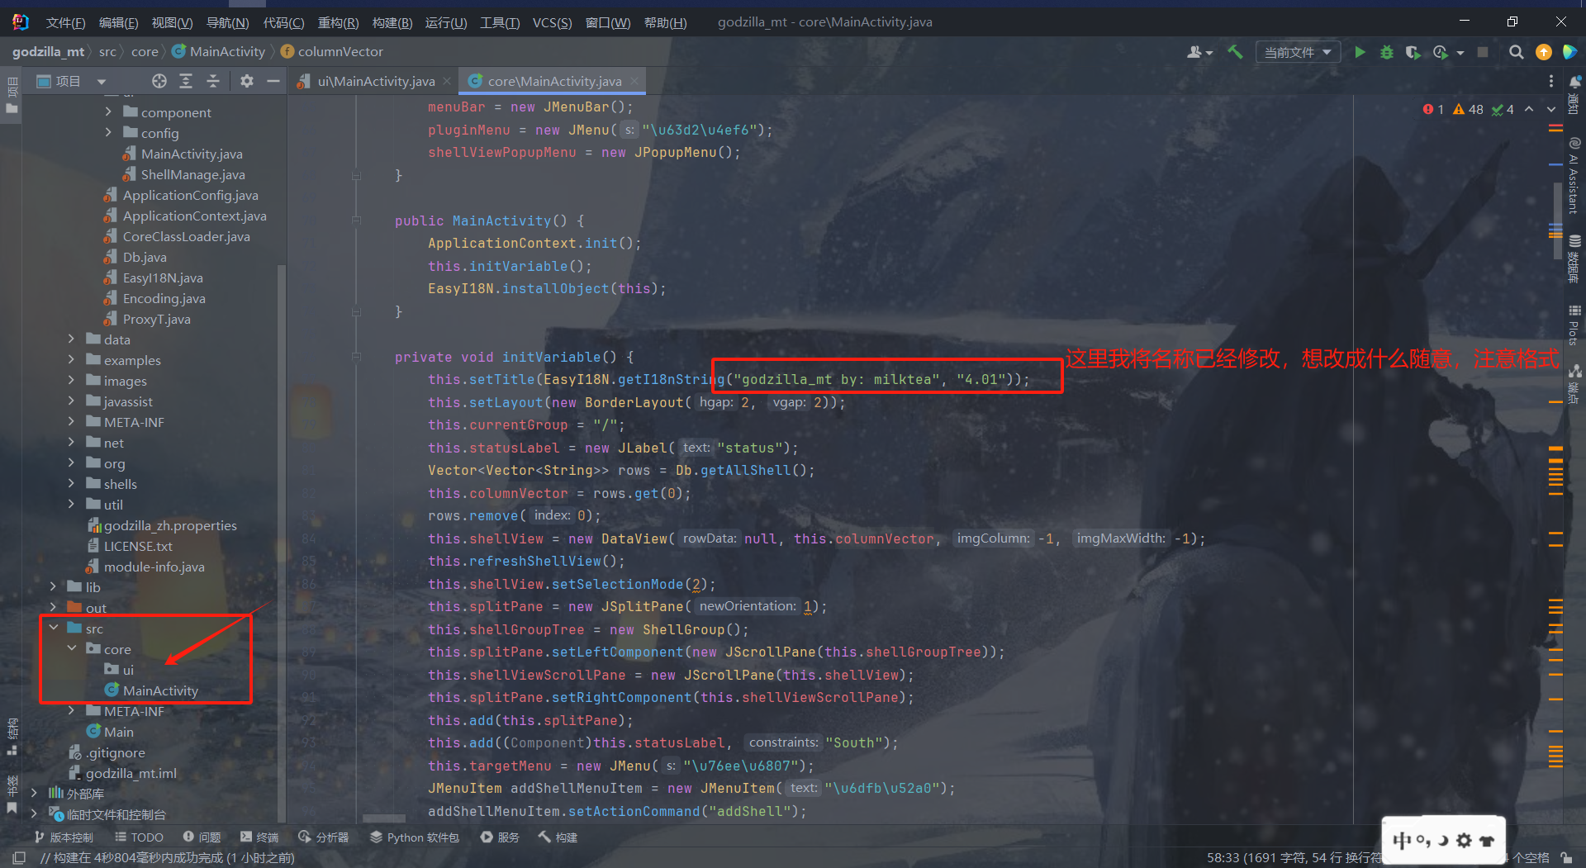Open the 当前文件 run configuration dropdown
This screenshot has width=1586, height=868.
tap(1297, 52)
